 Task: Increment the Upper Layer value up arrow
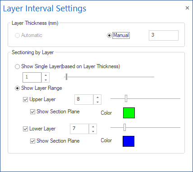tap(97, 97)
